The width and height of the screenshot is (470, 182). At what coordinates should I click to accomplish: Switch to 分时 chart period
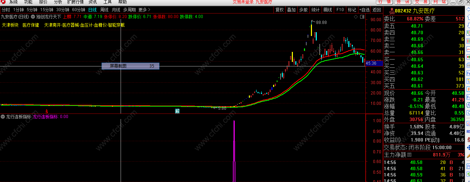6,10
